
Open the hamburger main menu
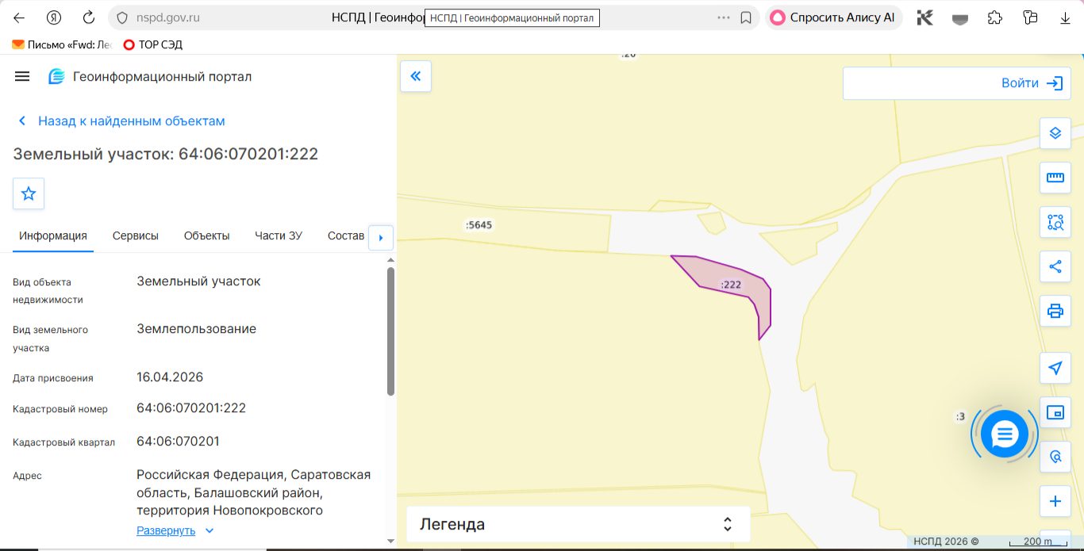tap(22, 76)
